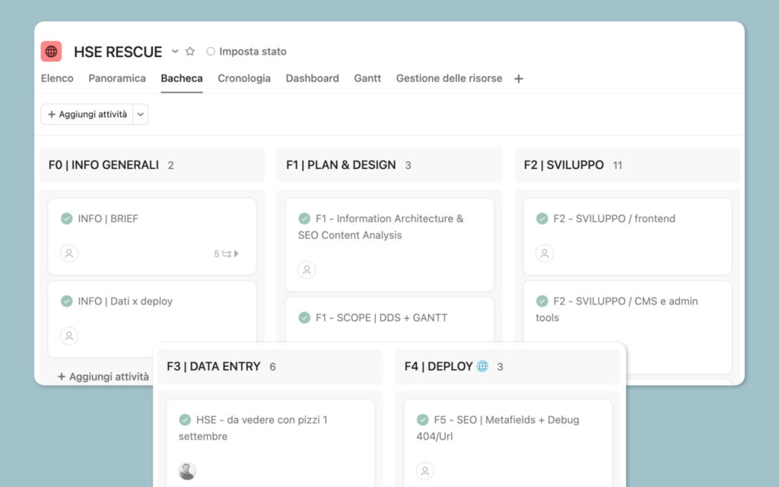Viewport: 779px width, 487px height.
Task: Switch to the Gantt tab
Action: tap(367, 78)
